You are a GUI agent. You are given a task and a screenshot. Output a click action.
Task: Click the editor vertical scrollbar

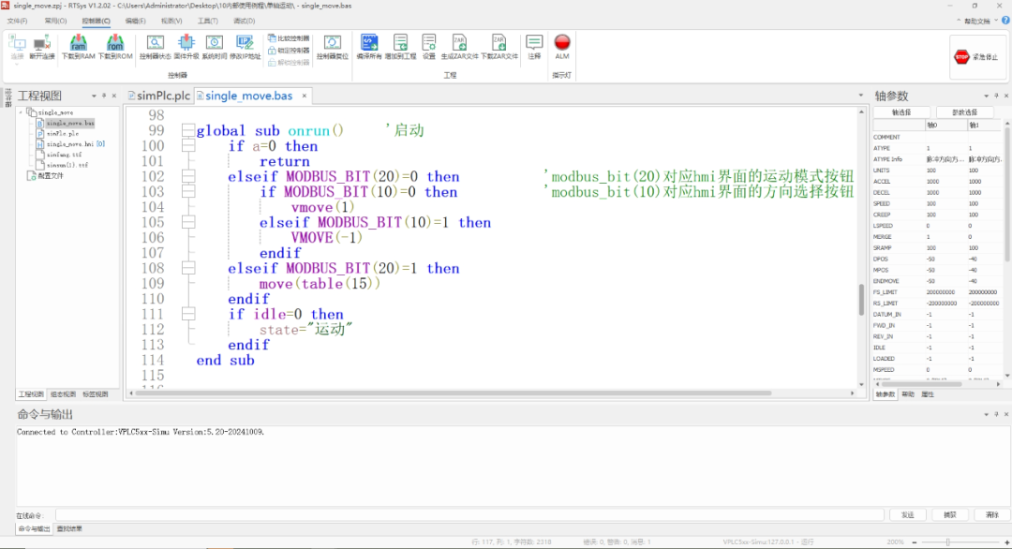pyautogui.click(x=862, y=300)
